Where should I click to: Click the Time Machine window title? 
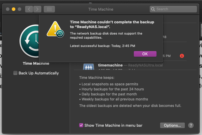point(101,9)
